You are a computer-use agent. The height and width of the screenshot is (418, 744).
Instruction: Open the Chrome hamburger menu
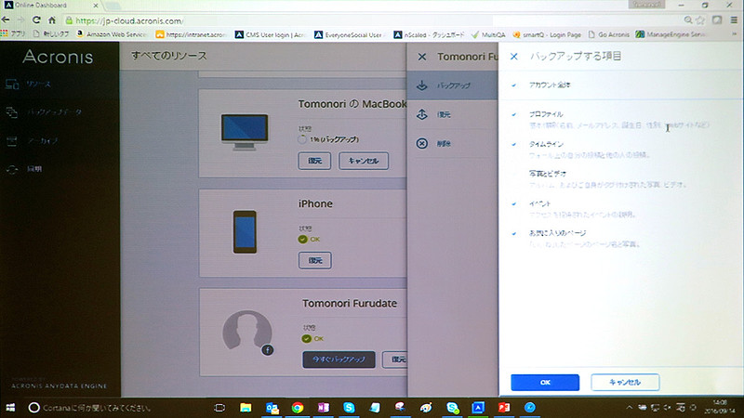734,20
